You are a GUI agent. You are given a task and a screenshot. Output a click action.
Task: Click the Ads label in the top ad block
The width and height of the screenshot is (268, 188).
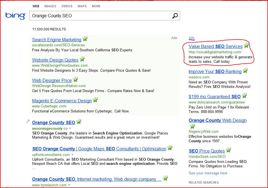174,38
